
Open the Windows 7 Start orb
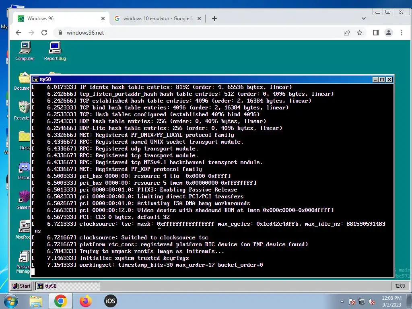10,301
